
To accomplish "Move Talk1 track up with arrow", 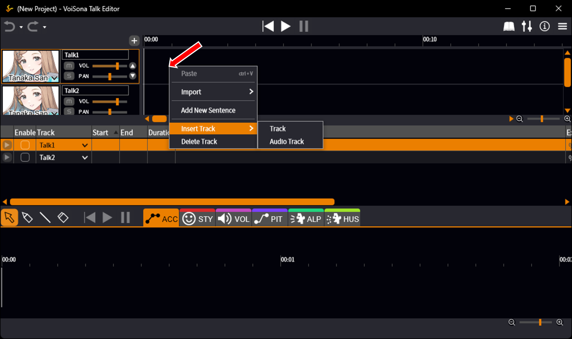I will 133,66.
